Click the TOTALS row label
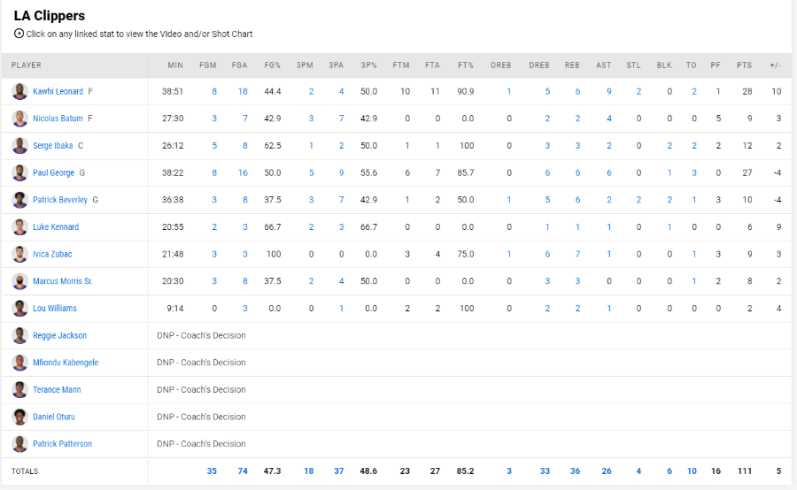 (x=25, y=471)
